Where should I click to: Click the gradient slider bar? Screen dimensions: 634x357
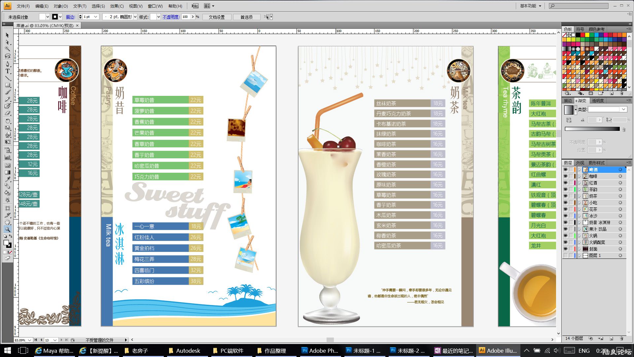tap(592, 129)
